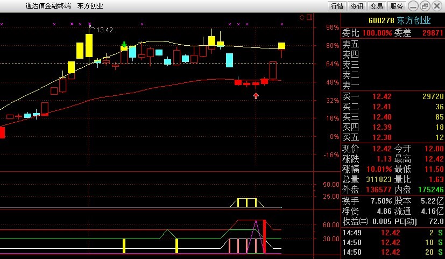Viewport: 445px width, 259px height.
Task: Click the 买五 bid price 12.38
Action: click(382, 137)
